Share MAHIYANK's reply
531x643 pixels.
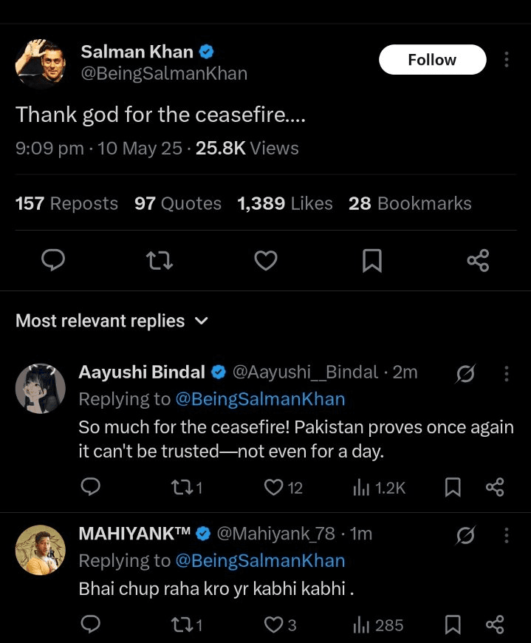[494, 625]
